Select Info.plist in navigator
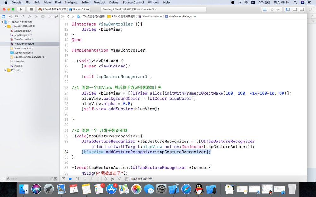Screen dimensions: 316x197 [x=19, y=61]
